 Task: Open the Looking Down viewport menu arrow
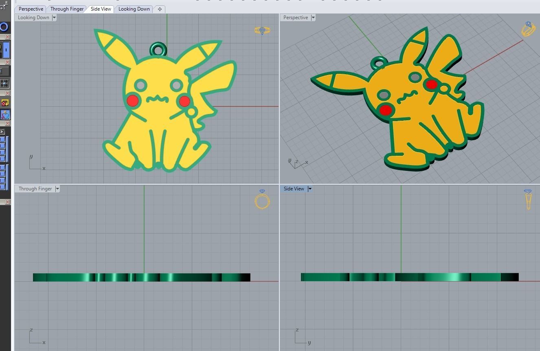[54, 18]
